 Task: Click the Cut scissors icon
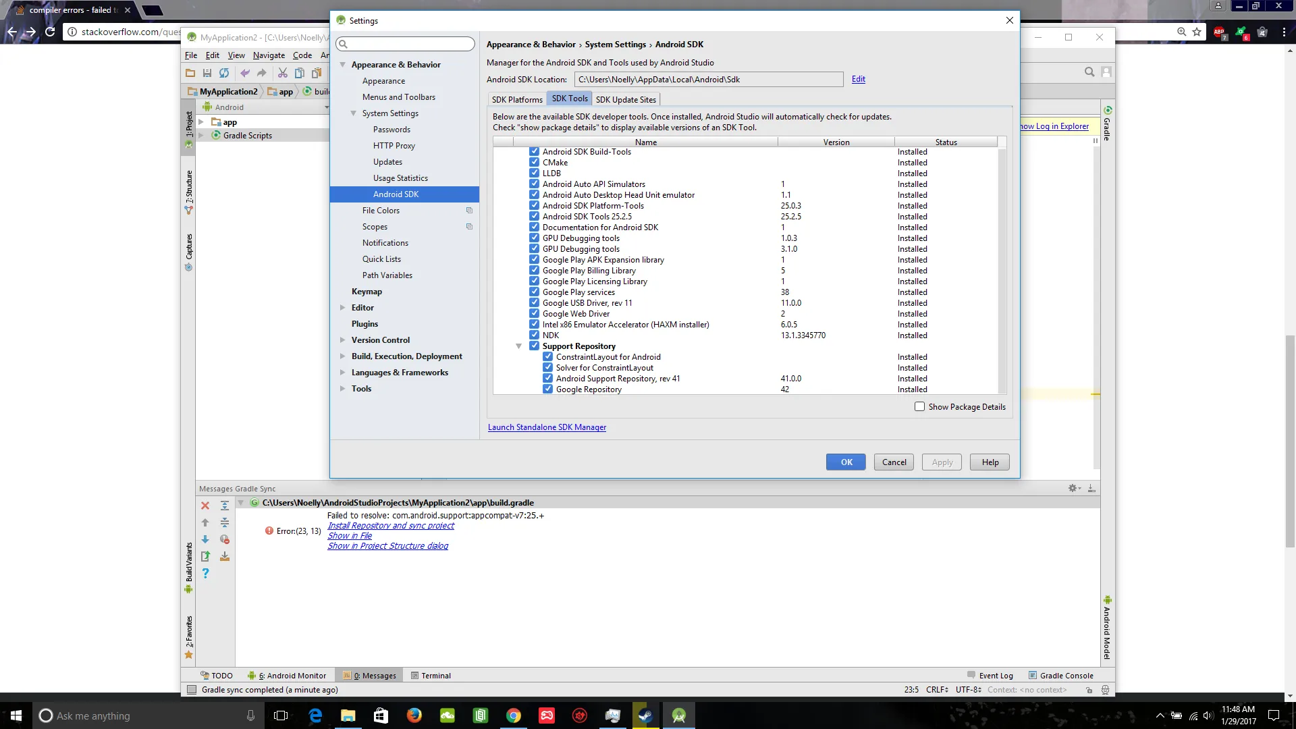click(282, 73)
